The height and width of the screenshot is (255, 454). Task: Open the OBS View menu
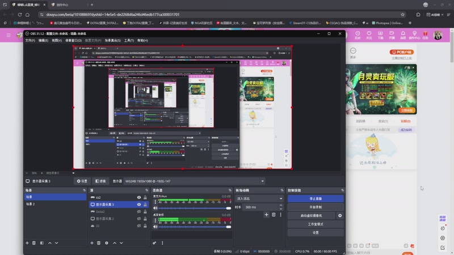[x=57, y=40]
